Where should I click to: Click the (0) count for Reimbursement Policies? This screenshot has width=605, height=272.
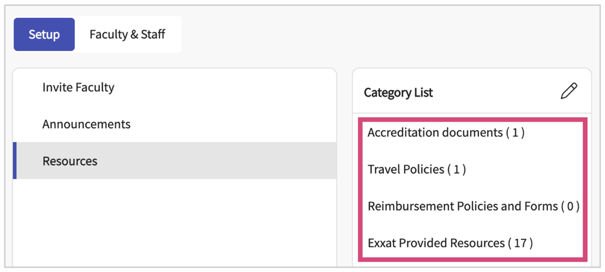[x=570, y=206]
